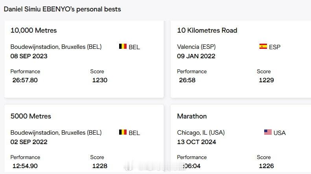Open the 10 Kilometres Road heading
The image size is (311, 174).
coord(207,30)
